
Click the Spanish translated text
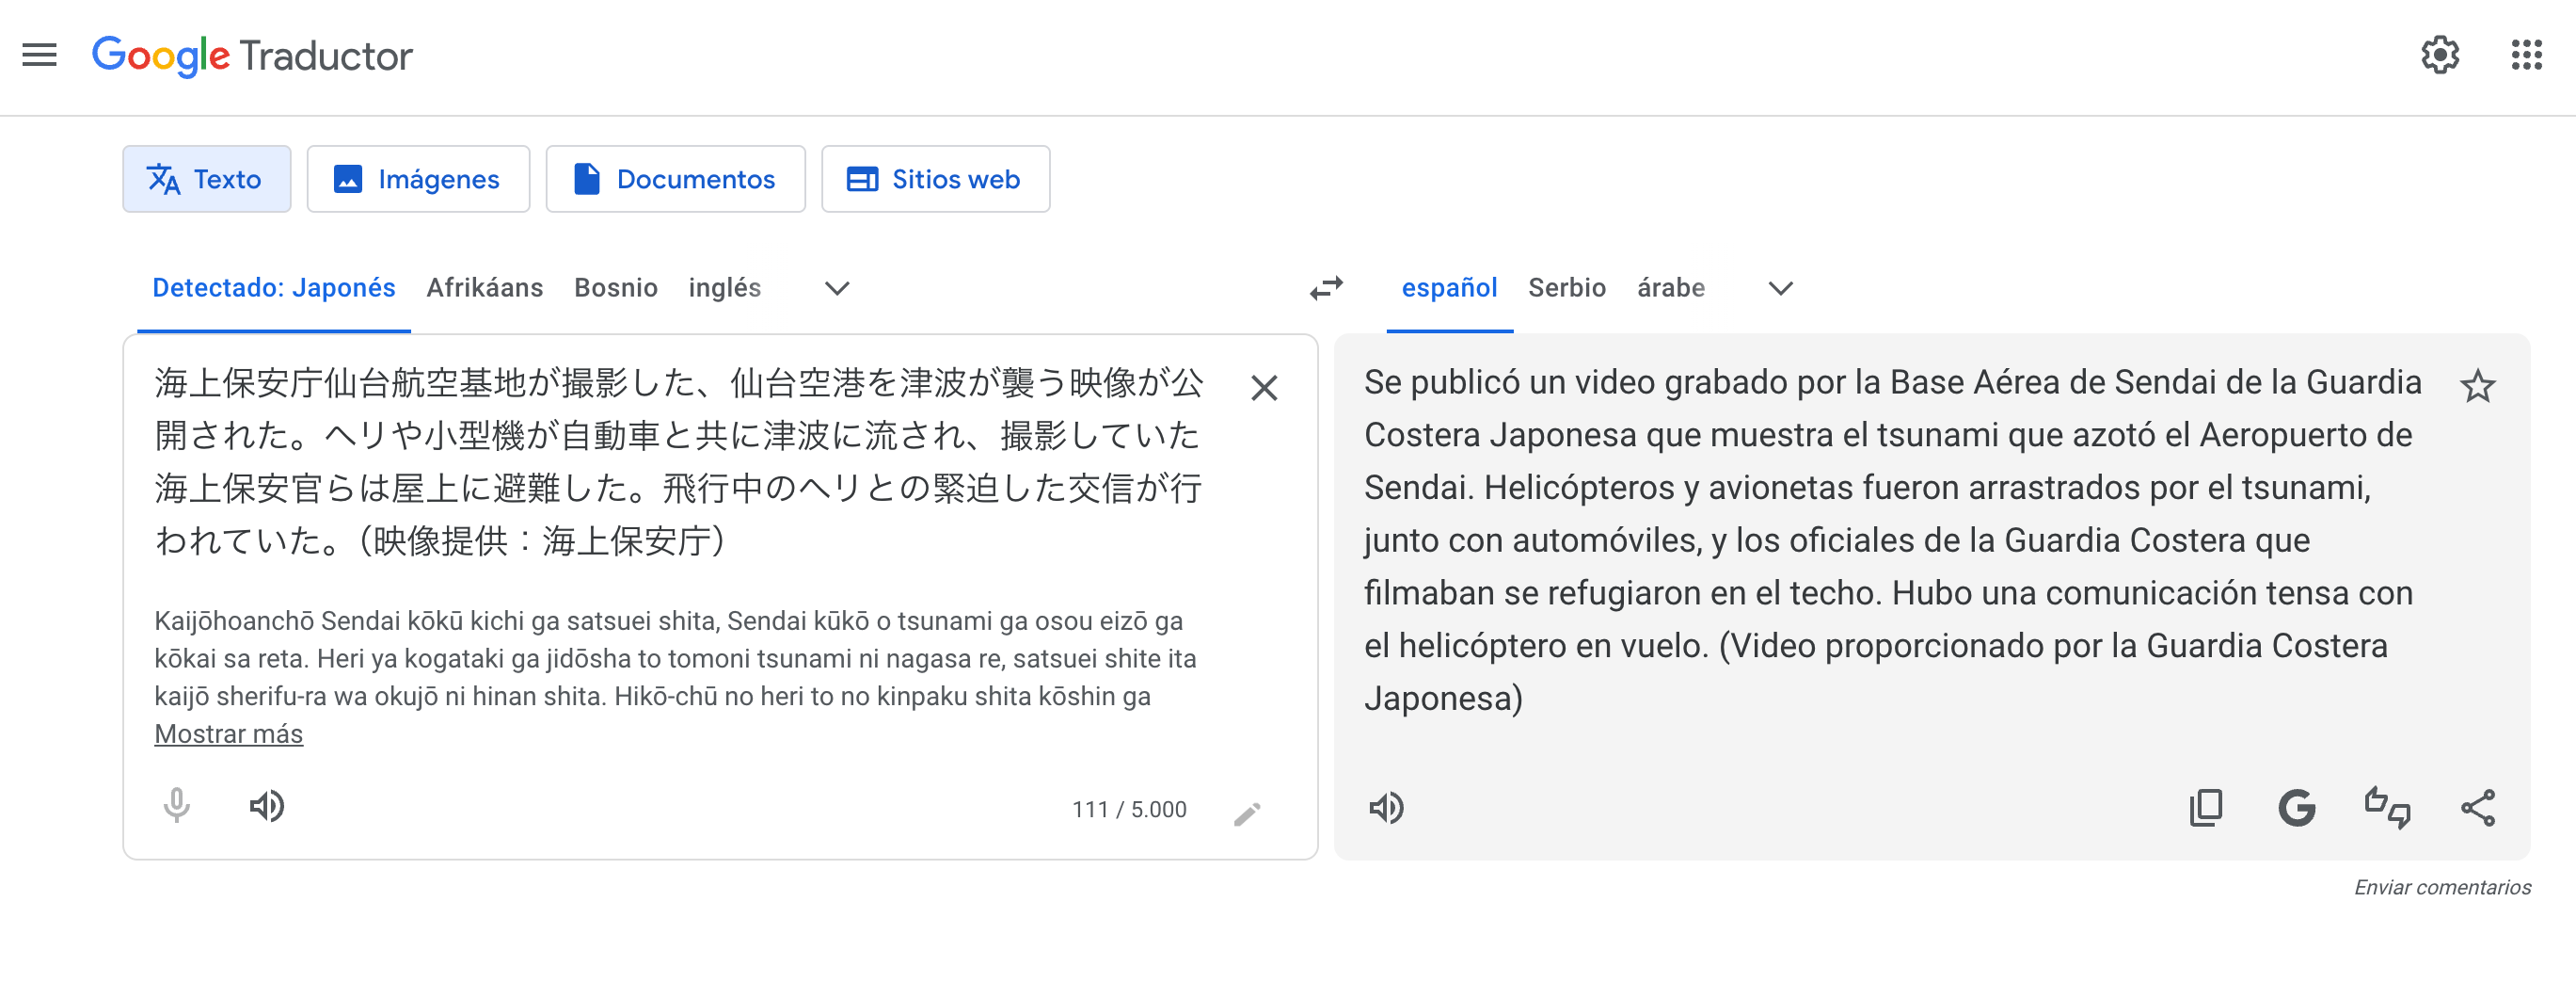1892,540
